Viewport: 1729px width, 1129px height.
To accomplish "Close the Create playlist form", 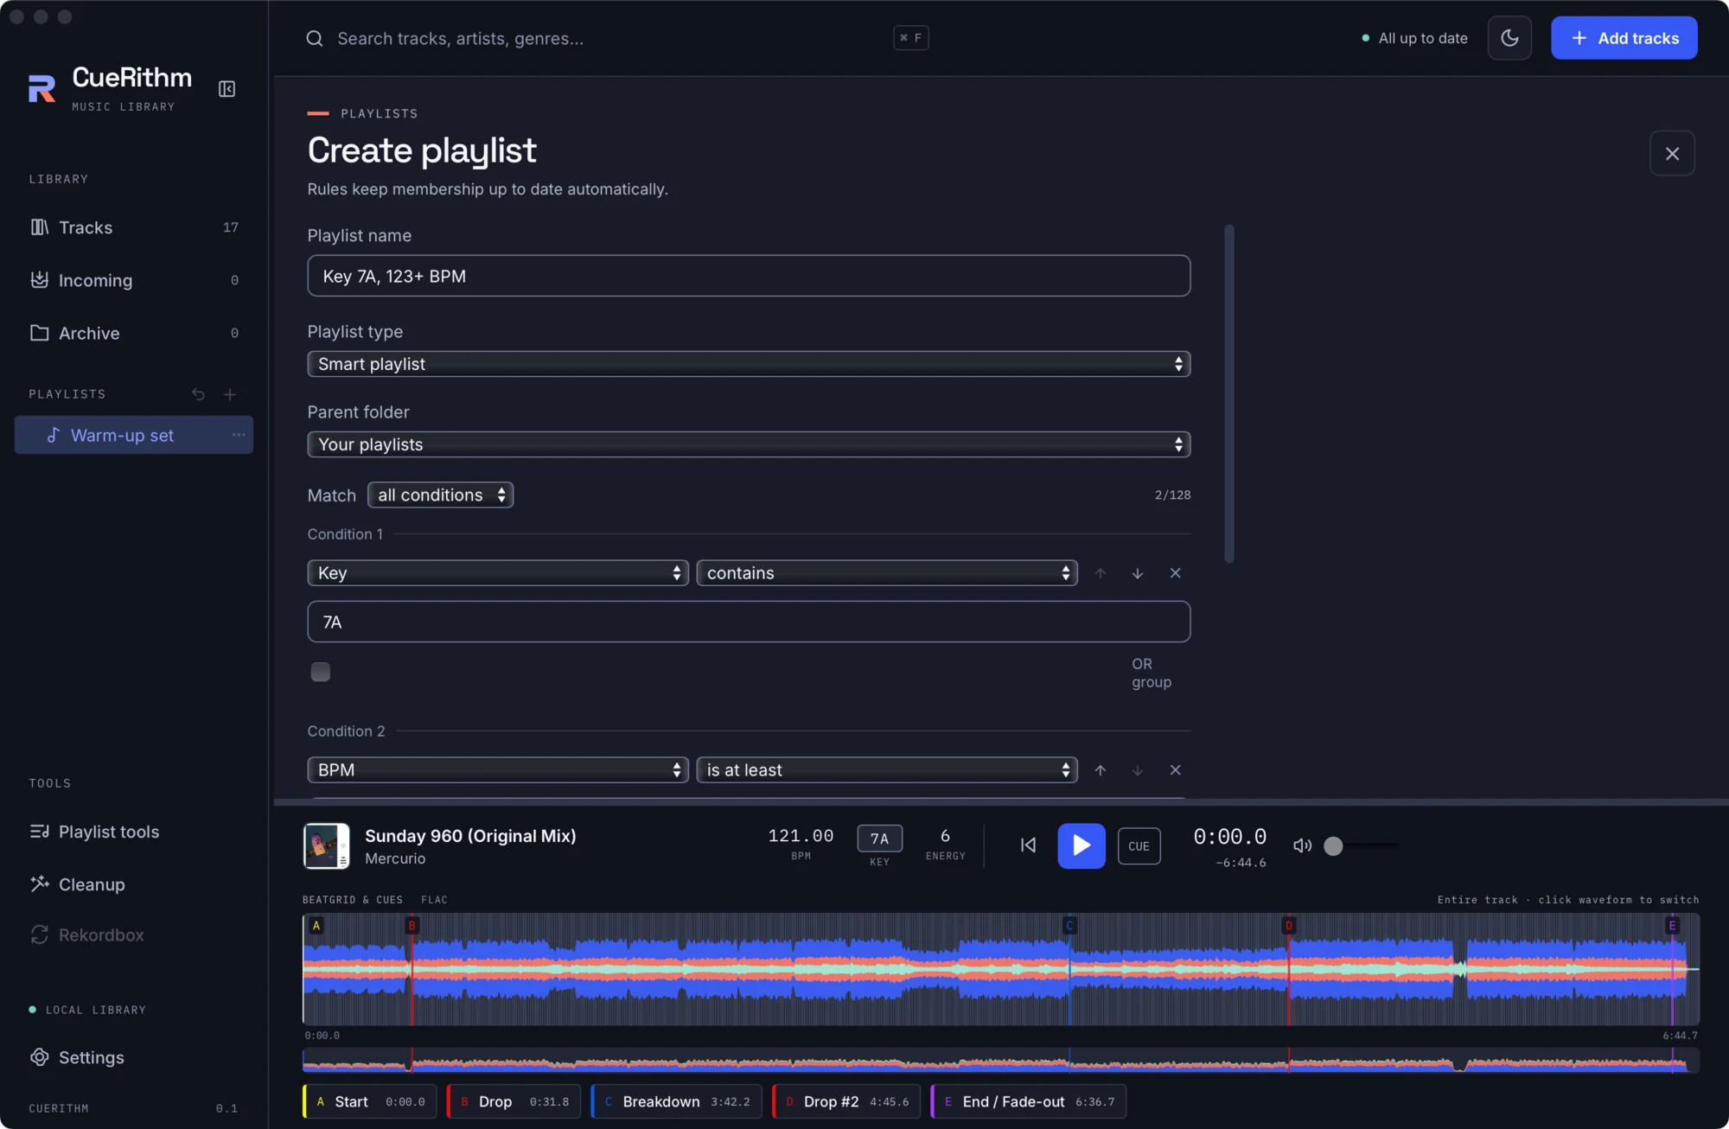I will point(1672,153).
